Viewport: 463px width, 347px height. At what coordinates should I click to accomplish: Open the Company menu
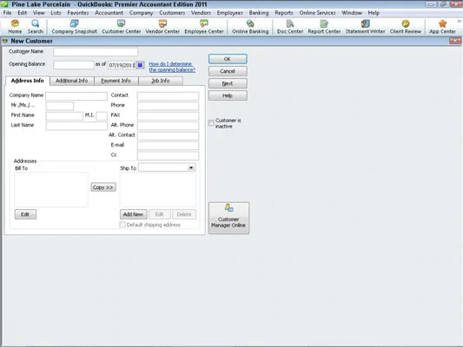coord(141,13)
